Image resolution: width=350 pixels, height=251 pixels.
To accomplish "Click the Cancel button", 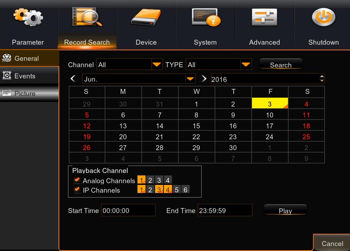I will [x=332, y=243].
